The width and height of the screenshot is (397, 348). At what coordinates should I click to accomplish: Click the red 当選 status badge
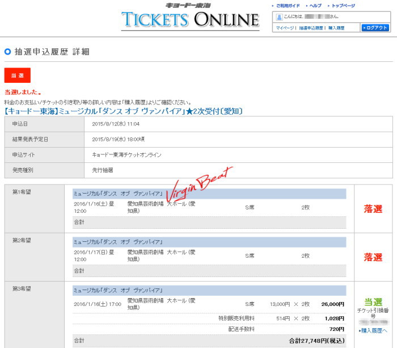[x=18, y=76]
